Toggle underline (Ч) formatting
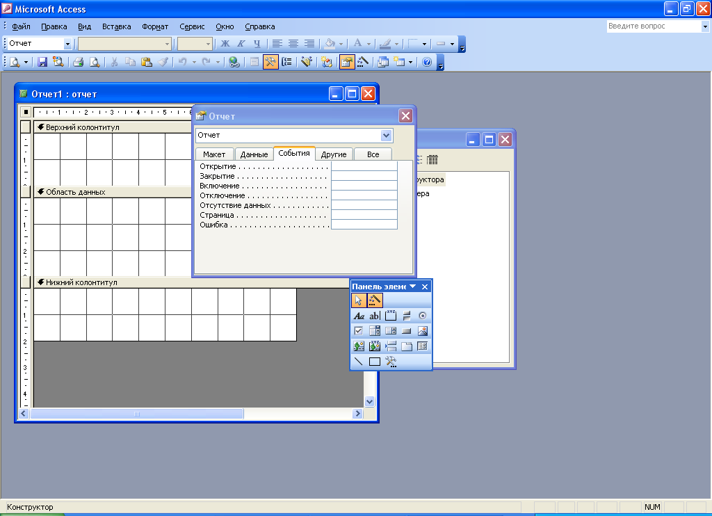 257,44
